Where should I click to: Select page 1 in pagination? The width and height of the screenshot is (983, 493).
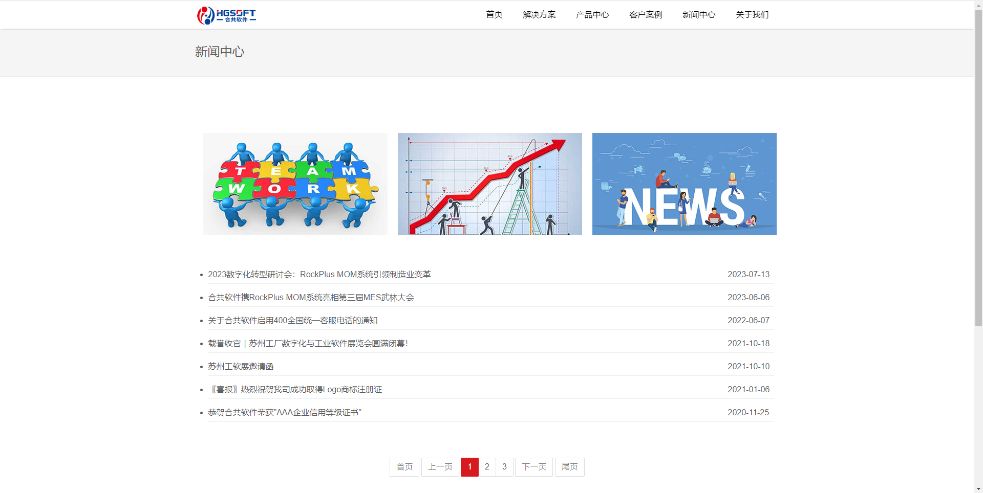click(x=469, y=467)
